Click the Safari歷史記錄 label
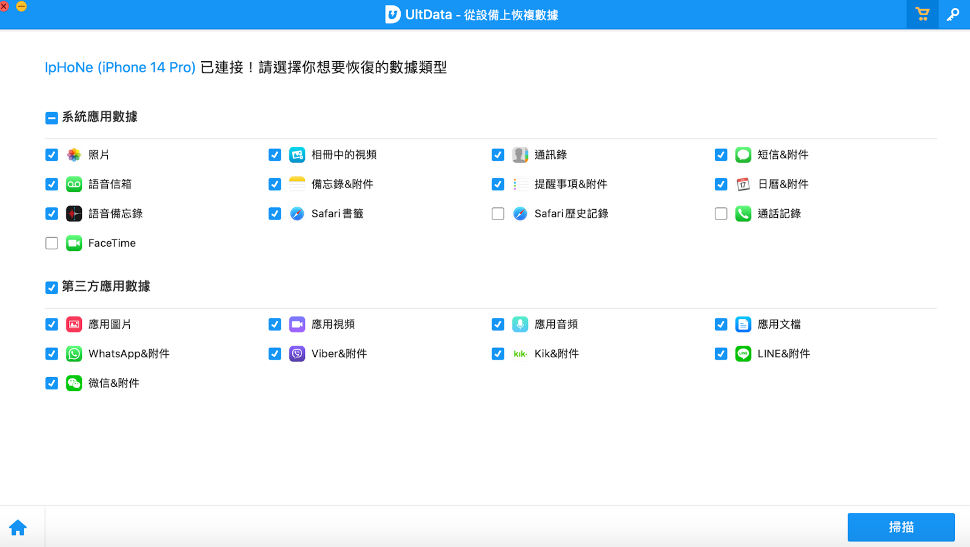This screenshot has width=970, height=547. coord(571,213)
